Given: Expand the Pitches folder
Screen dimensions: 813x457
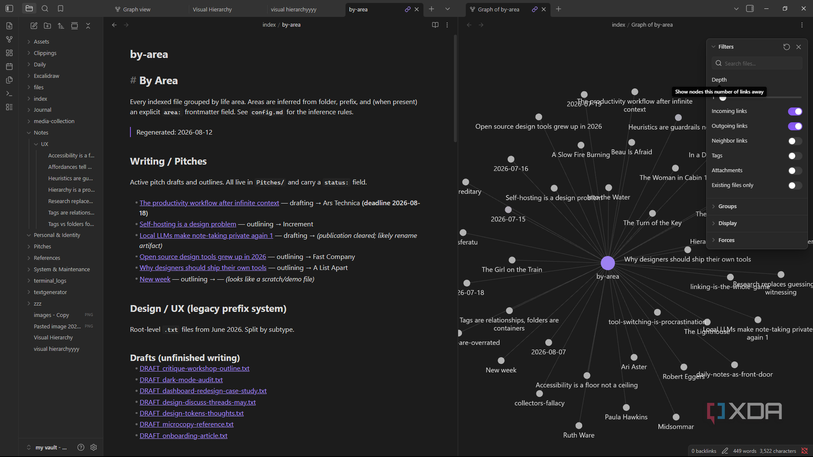Looking at the screenshot, I should [42, 246].
